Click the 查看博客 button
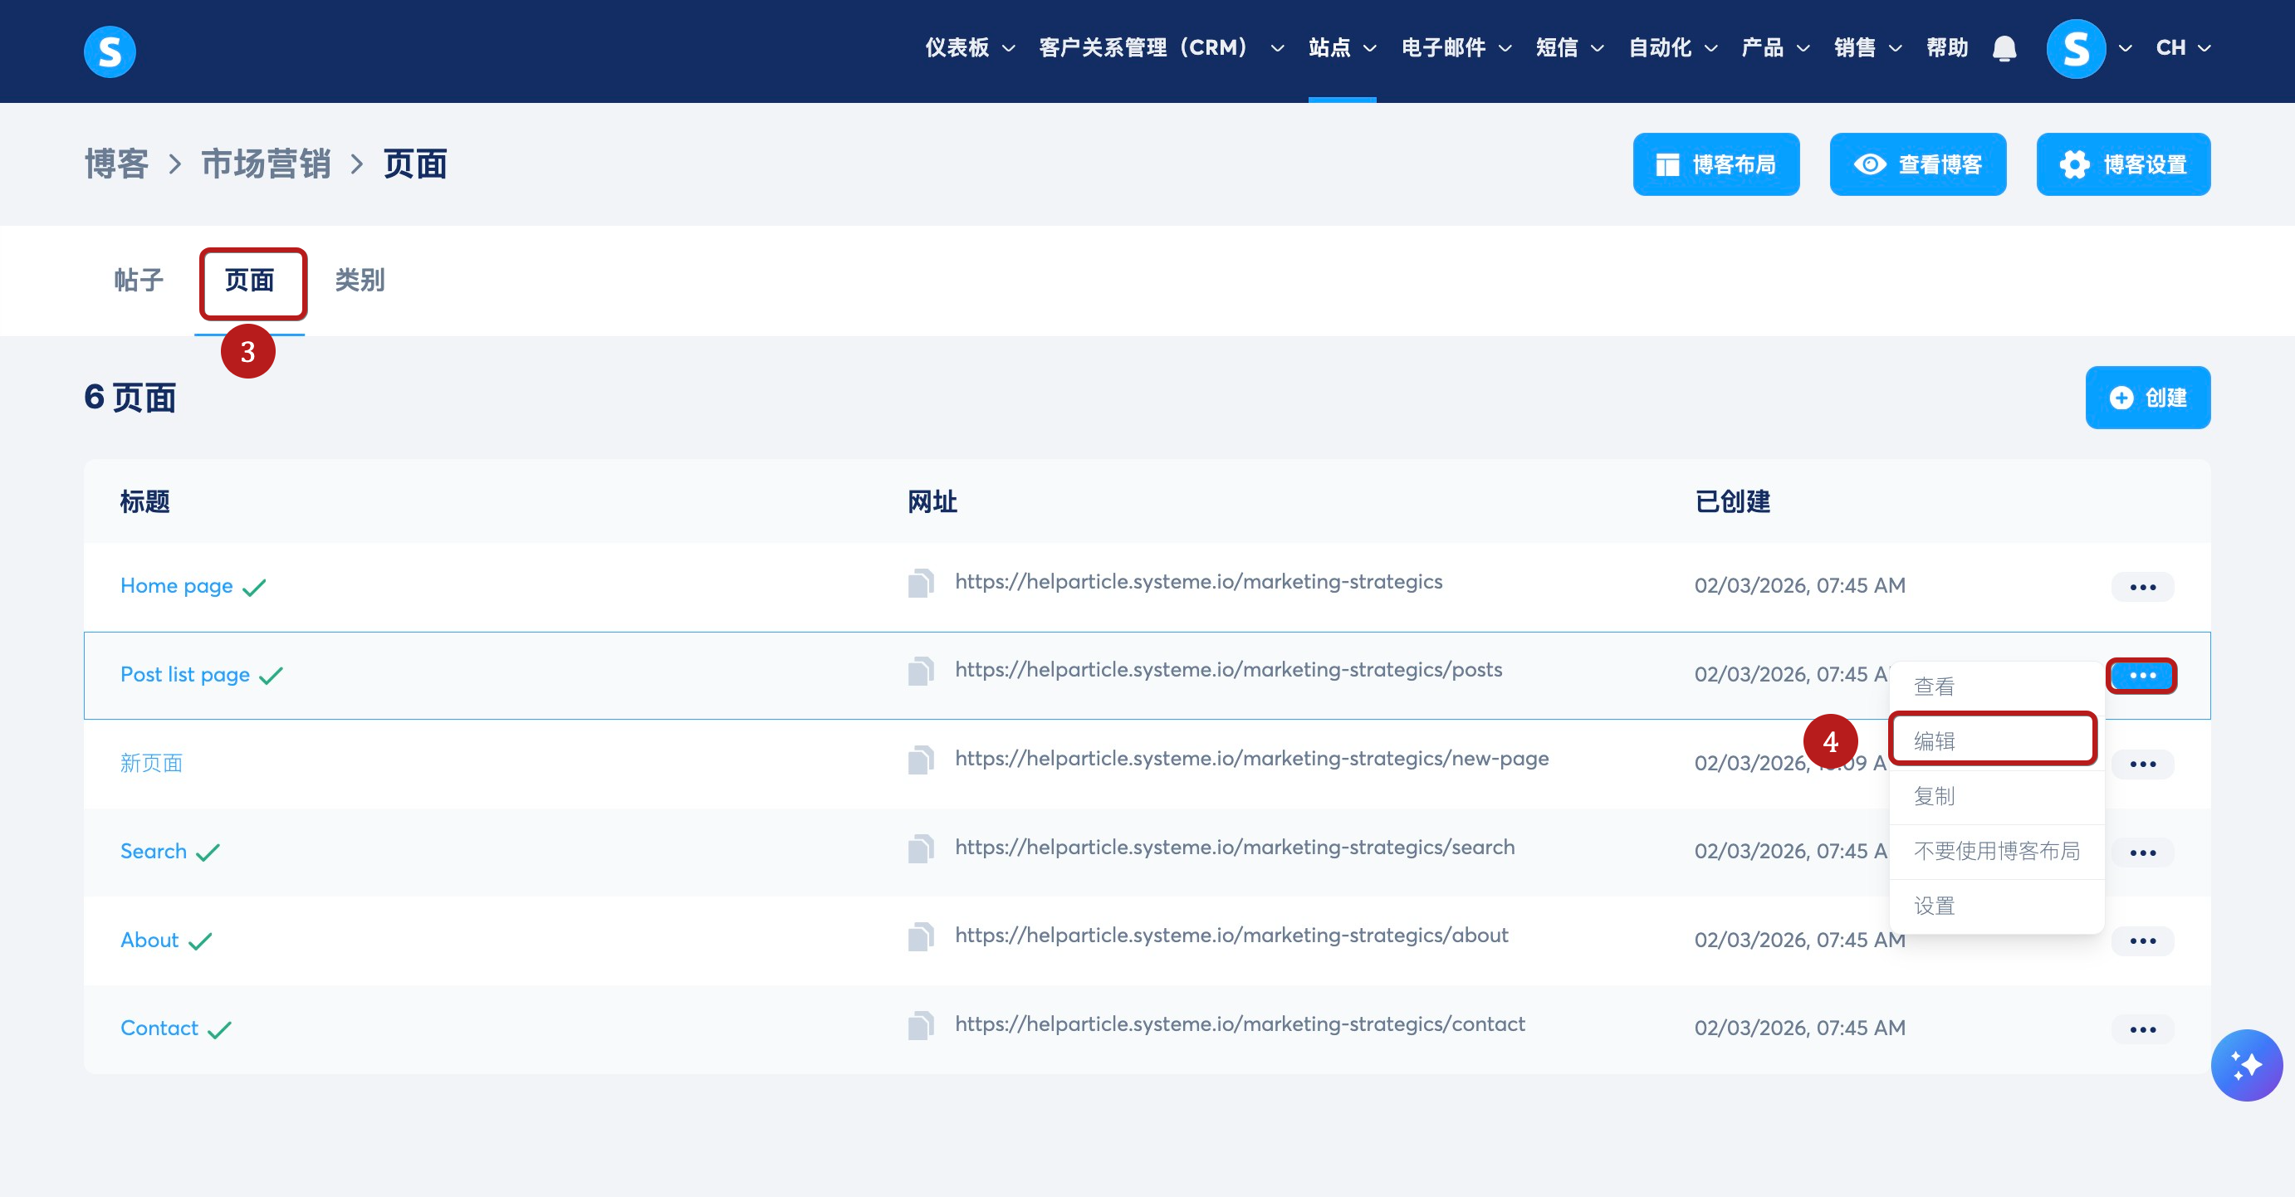The image size is (2295, 1197). point(1917,164)
